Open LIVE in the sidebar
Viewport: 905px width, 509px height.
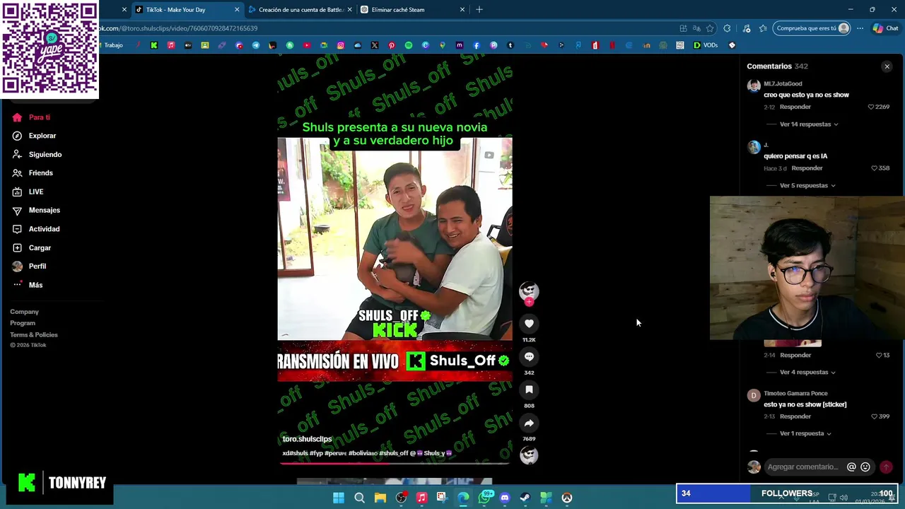click(x=28, y=192)
